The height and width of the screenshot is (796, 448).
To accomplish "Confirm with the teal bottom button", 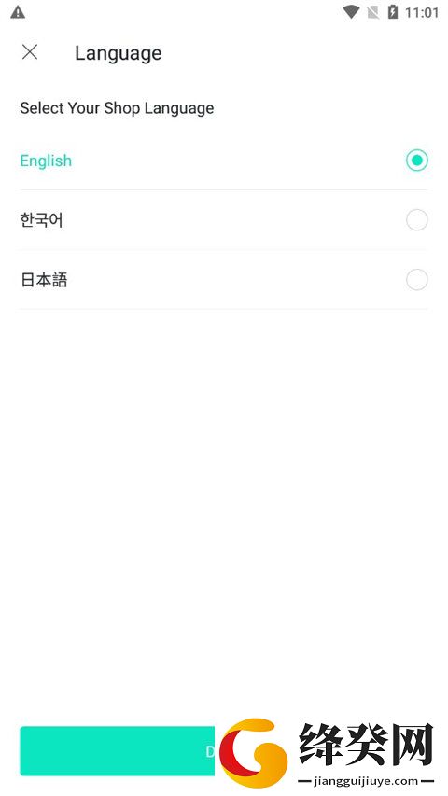I will 118,751.
